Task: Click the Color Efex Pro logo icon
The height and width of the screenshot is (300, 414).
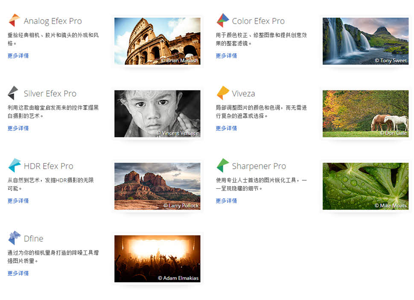Action: (222, 20)
